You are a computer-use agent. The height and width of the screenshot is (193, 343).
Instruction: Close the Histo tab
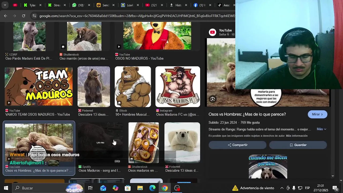[186, 5]
